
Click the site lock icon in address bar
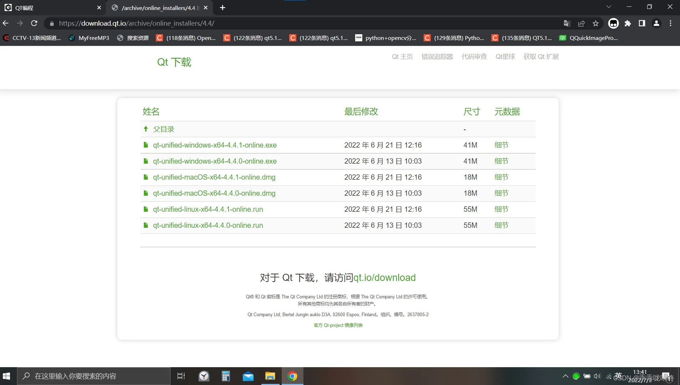coord(52,23)
